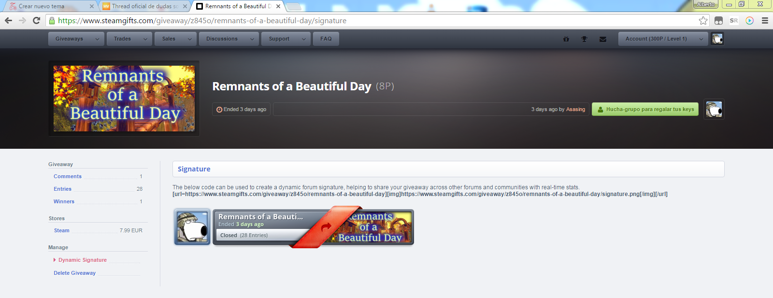
Task: Click the signature BBCode text line
Action: pos(420,194)
